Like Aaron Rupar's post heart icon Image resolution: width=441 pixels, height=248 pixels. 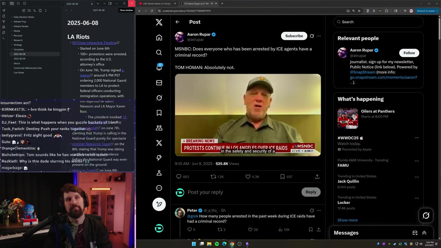point(248,177)
